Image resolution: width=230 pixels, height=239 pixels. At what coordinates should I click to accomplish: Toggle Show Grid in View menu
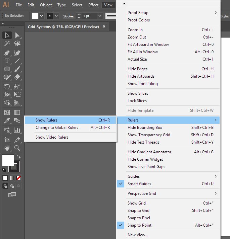click(x=137, y=203)
